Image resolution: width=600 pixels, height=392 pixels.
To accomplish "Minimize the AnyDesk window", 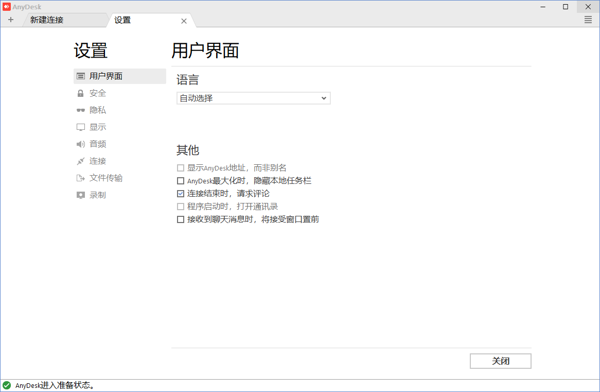I will click(543, 7).
